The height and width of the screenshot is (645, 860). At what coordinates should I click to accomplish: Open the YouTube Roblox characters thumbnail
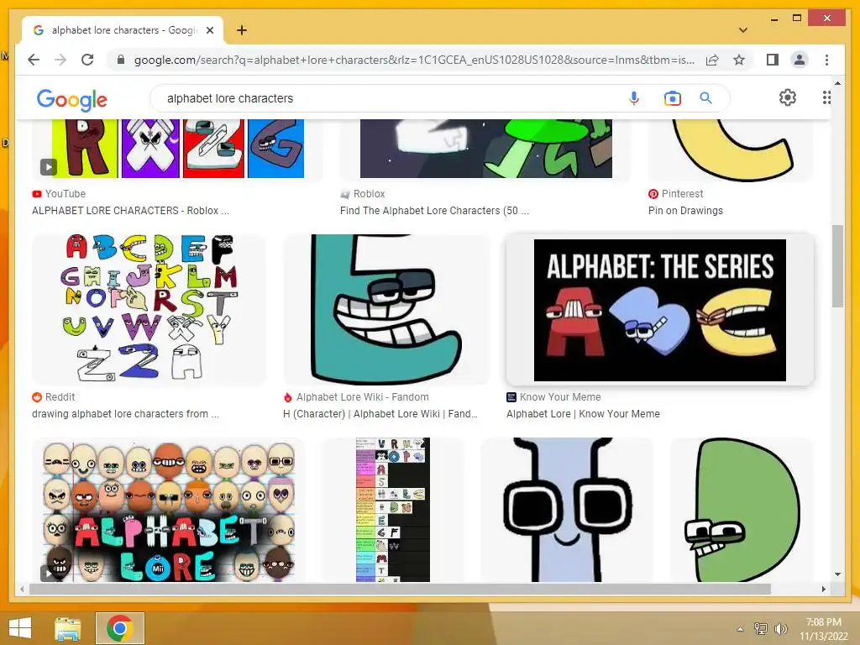(178, 149)
